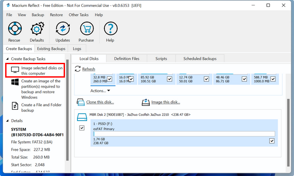The height and width of the screenshot is (176, 294).
Task: Collapse the Create Backup Tasks section
Action: pos(7,59)
